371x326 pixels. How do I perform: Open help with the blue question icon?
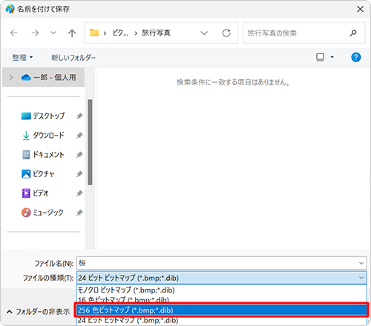(x=355, y=57)
